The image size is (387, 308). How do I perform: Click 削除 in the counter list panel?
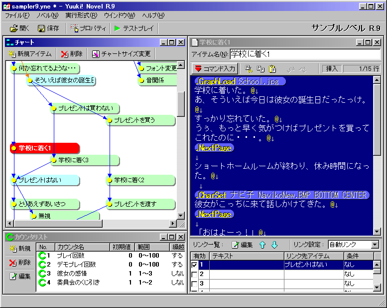(20, 262)
